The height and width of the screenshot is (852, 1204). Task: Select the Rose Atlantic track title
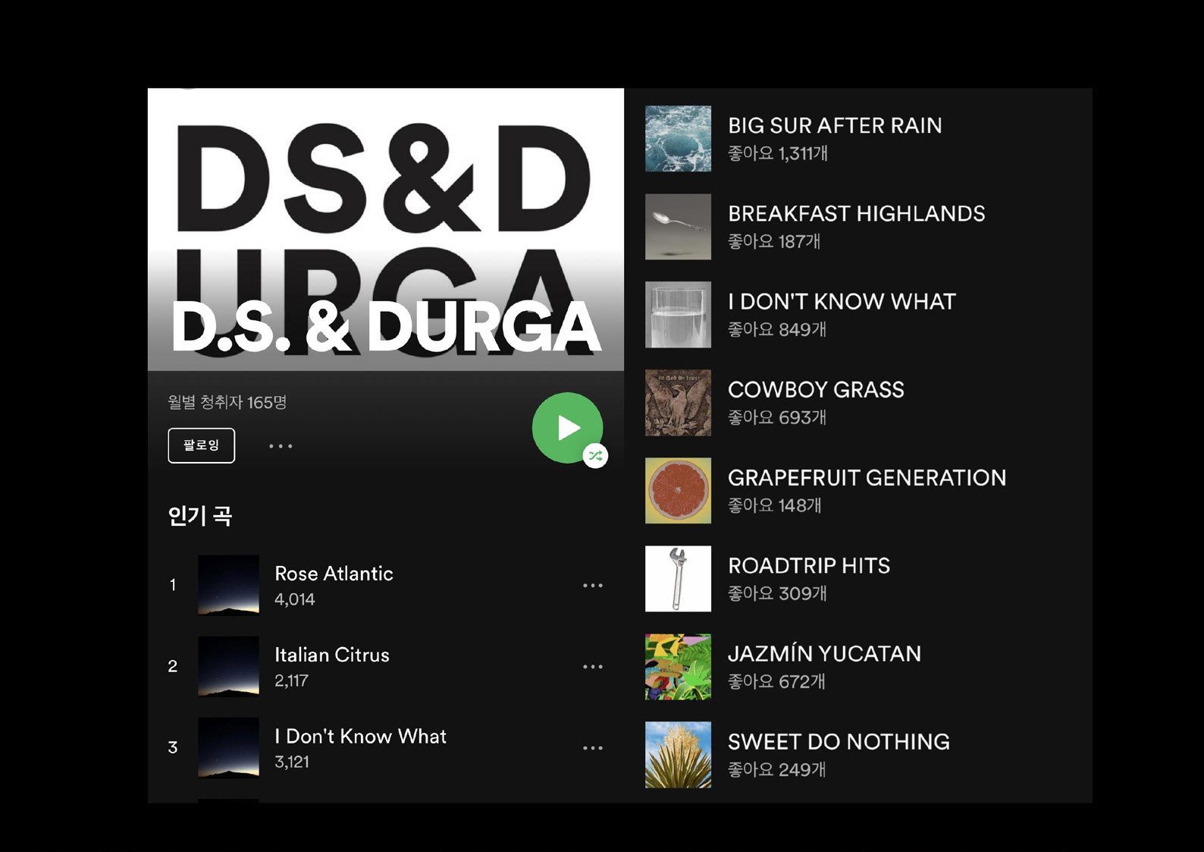click(334, 574)
